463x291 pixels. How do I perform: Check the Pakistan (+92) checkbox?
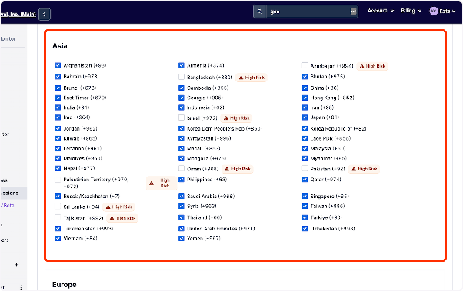point(305,169)
